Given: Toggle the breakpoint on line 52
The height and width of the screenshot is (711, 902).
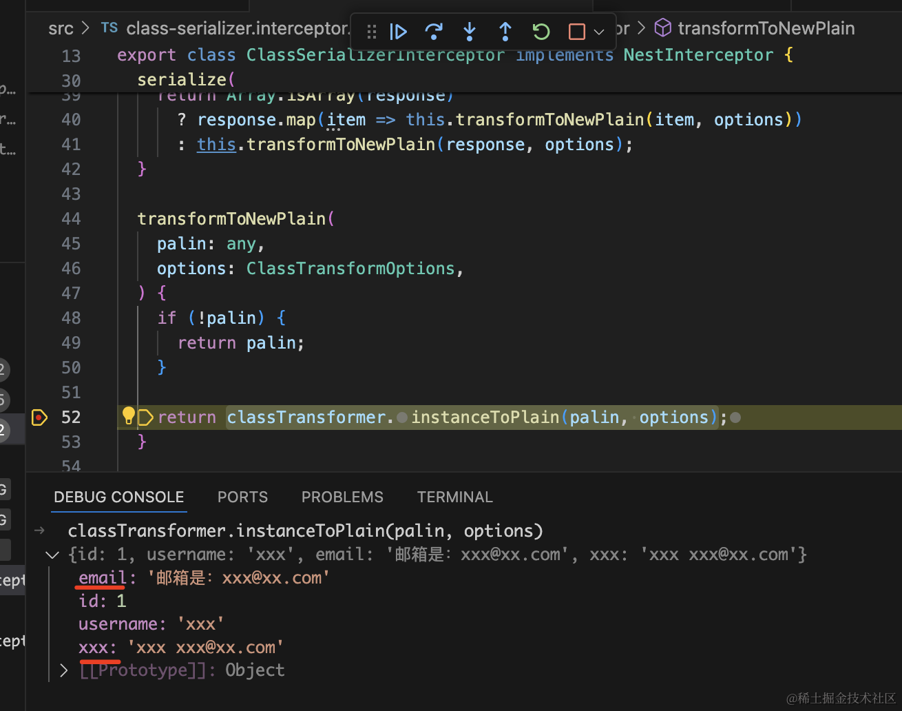Looking at the screenshot, I should click(x=39, y=417).
